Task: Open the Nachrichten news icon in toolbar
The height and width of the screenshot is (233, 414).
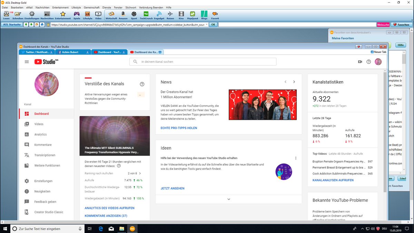Action: coord(47,15)
